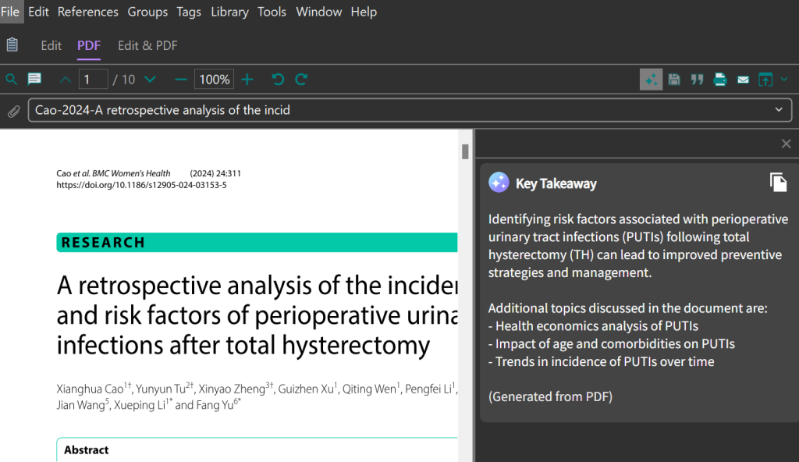Open the search tool in the PDF toolbar

pos(11,79)
